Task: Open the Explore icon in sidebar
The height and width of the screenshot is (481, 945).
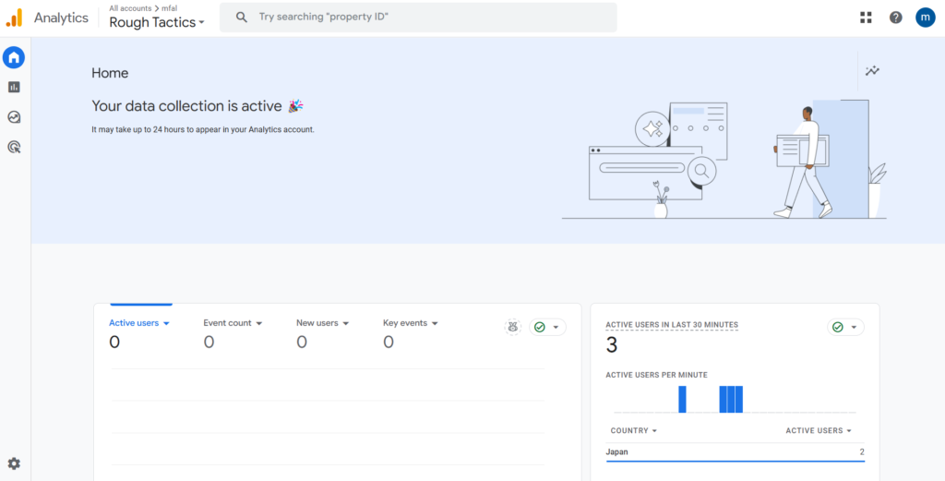Action: tap(14, 117)
